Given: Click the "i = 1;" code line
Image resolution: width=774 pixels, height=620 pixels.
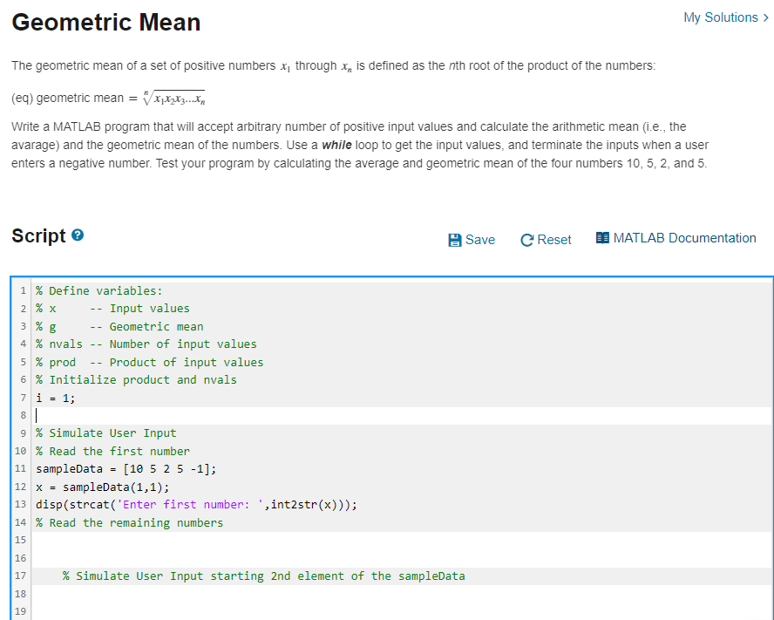Looking at the screenshot, I should coord(55,398).
